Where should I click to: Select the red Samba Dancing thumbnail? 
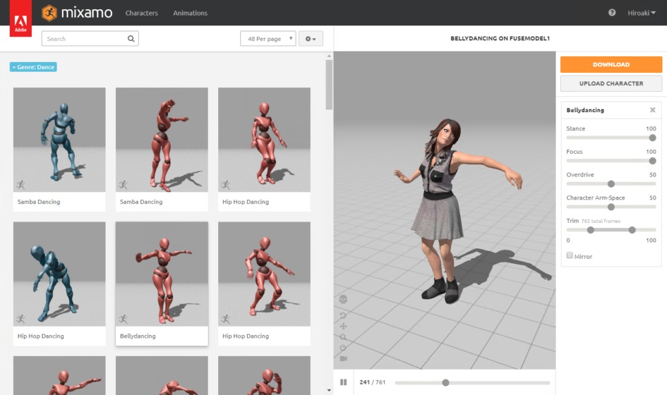pyautogui.click(x=162, y=139)
